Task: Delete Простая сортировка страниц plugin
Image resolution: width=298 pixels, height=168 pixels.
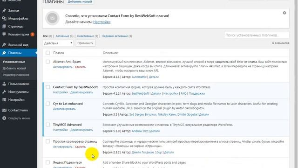Action: (80, 147)
